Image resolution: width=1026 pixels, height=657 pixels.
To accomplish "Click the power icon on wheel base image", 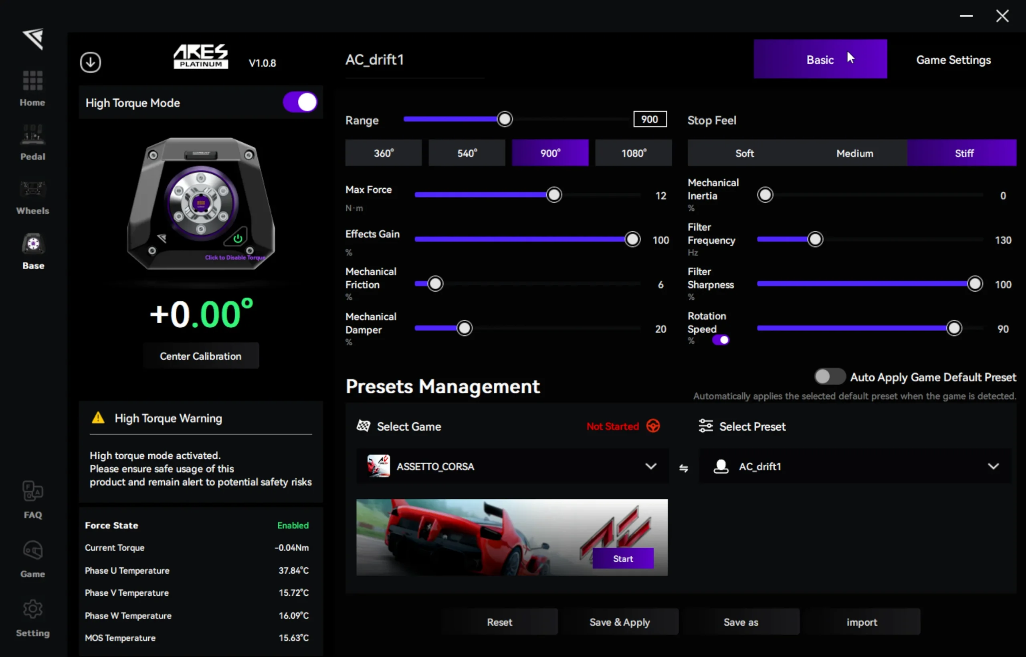I will (238, 238).
